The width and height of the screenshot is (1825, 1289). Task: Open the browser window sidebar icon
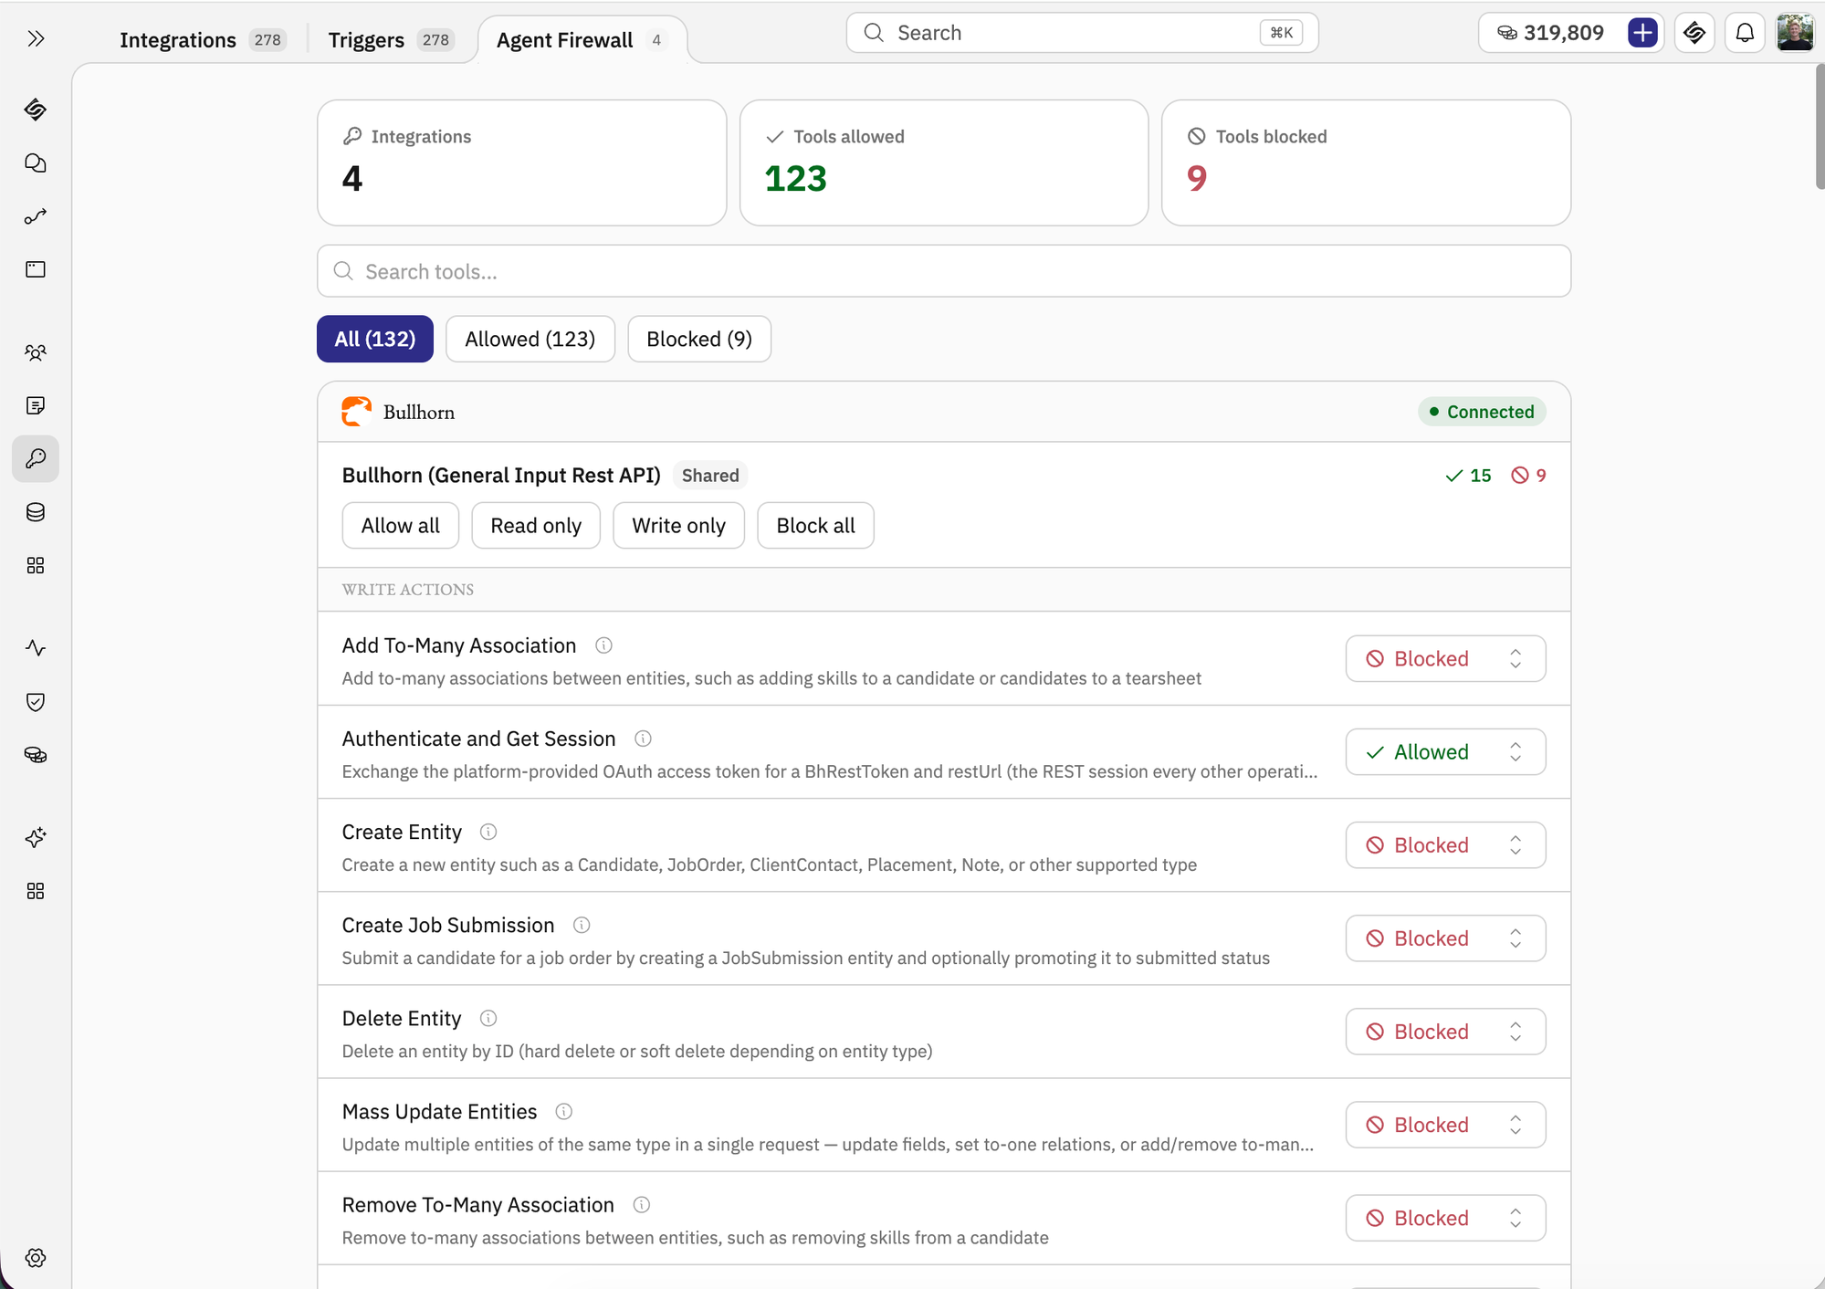point(36,269)
